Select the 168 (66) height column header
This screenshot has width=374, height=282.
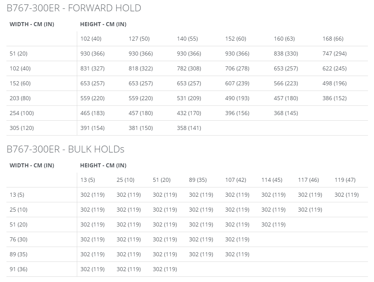click(x=333, y=39)
